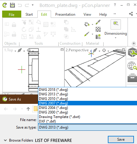The height and width of the screenshot is (144, 137).
Task: Choose DWG 2013 (*.dwg) in the dropdown list
Action: pyautogui.click(x=87, y=94)
